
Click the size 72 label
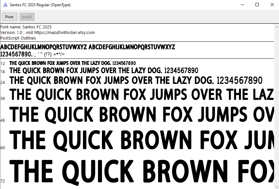coord(3,181)
